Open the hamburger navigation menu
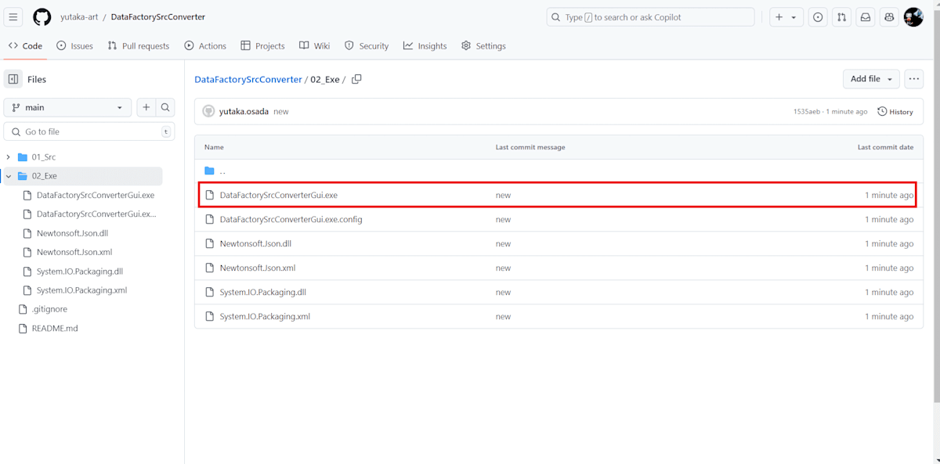This screenshot has height=464, width=940. (14, 17)
